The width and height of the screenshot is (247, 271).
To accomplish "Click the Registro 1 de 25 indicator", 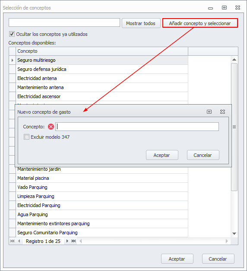I will pyautogui.click(x=43, y=241).
